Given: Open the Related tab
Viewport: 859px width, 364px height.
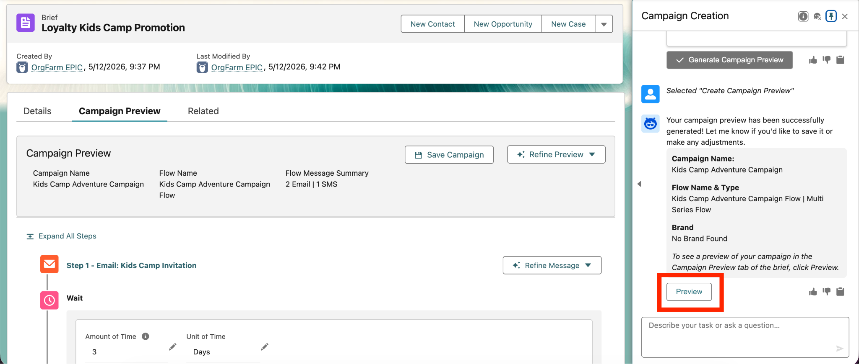Looking at the screenshot, I should pyautogui.click(x=203, y=111).
